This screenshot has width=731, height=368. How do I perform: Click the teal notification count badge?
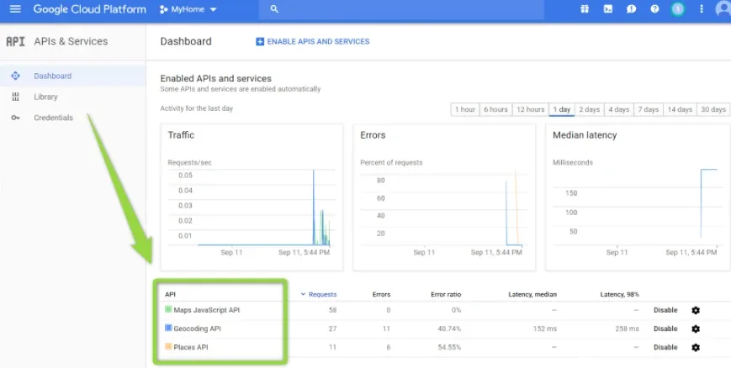[x=678, y=9]
